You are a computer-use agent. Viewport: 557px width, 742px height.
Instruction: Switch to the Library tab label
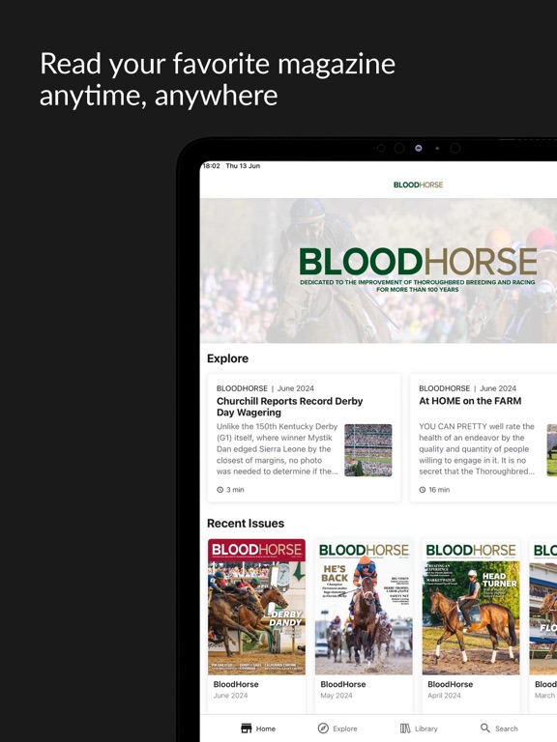pyautogui.click(x=426, y=728)
